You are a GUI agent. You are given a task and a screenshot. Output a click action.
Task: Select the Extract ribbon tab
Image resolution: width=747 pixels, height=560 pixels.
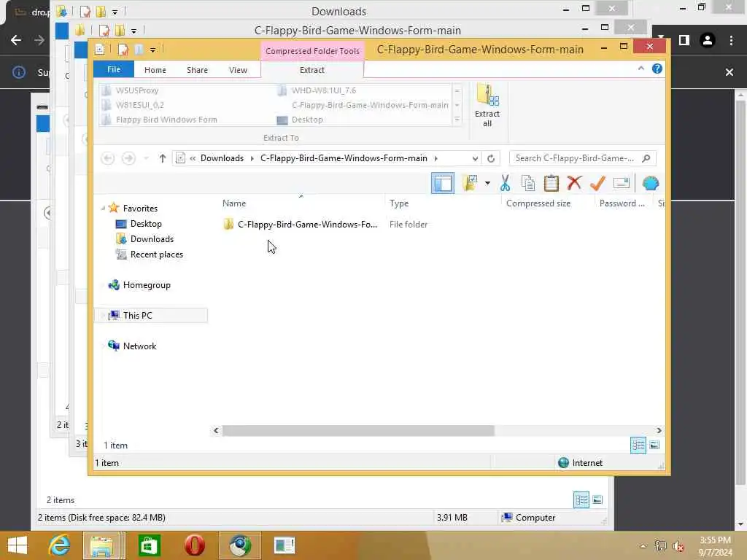click(x=312, y=70)
